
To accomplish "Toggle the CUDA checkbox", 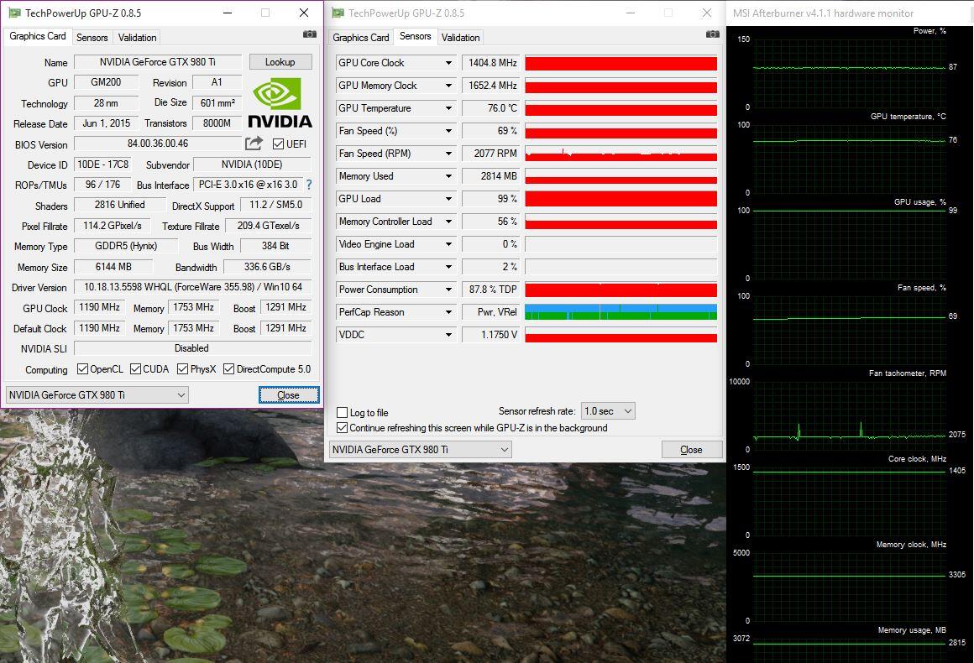I will [x=135, y=368].
